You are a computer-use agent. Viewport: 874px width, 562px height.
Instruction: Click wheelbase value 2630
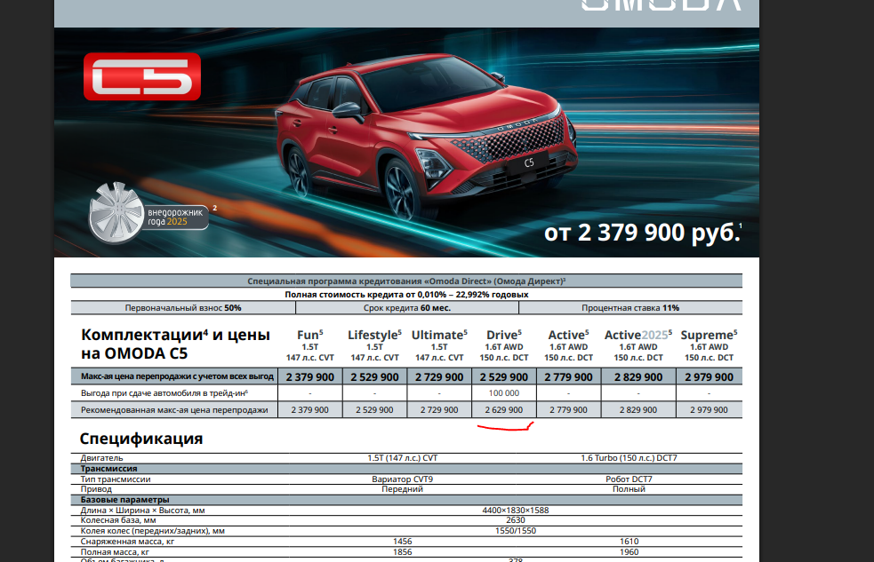[516, 520]
